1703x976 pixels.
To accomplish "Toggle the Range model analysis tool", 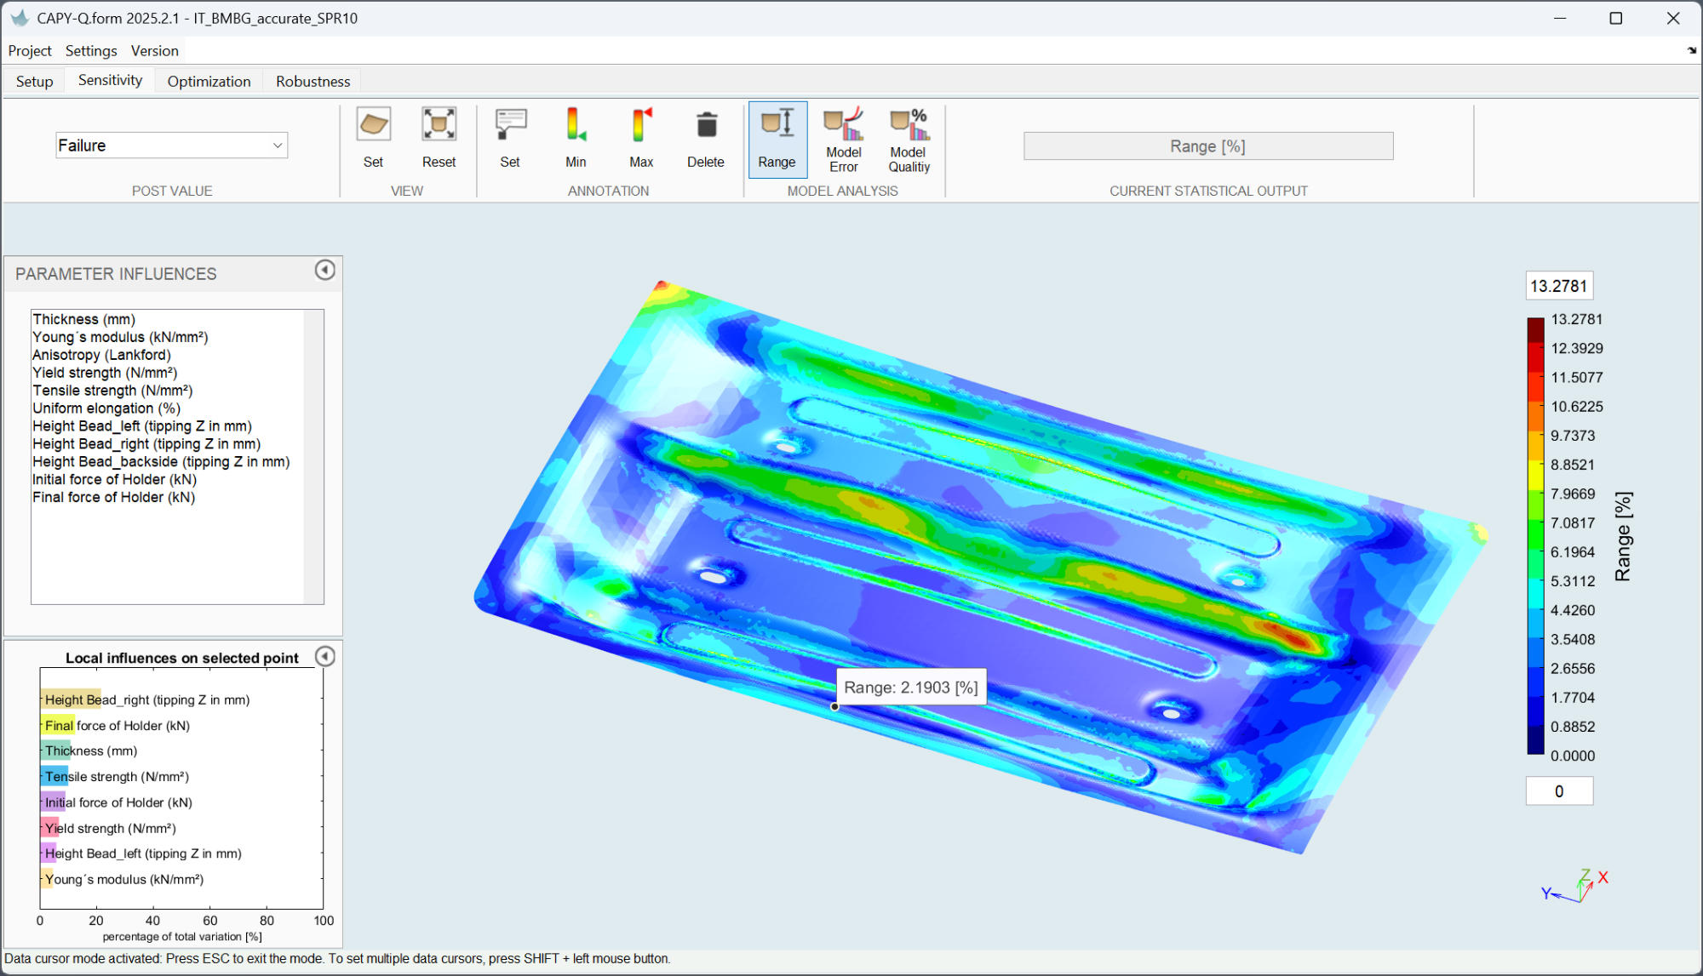I will point(777,140).
